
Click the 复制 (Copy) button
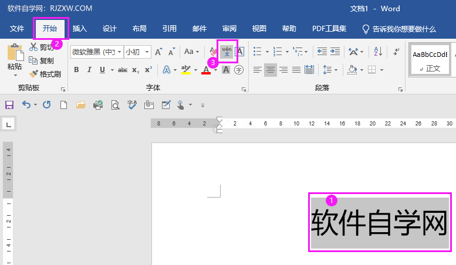pos(42,60)
